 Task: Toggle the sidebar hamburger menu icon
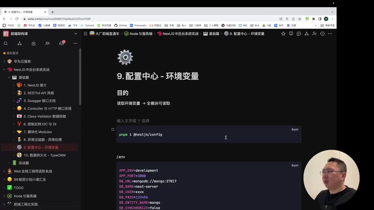[x=85, y=34]
